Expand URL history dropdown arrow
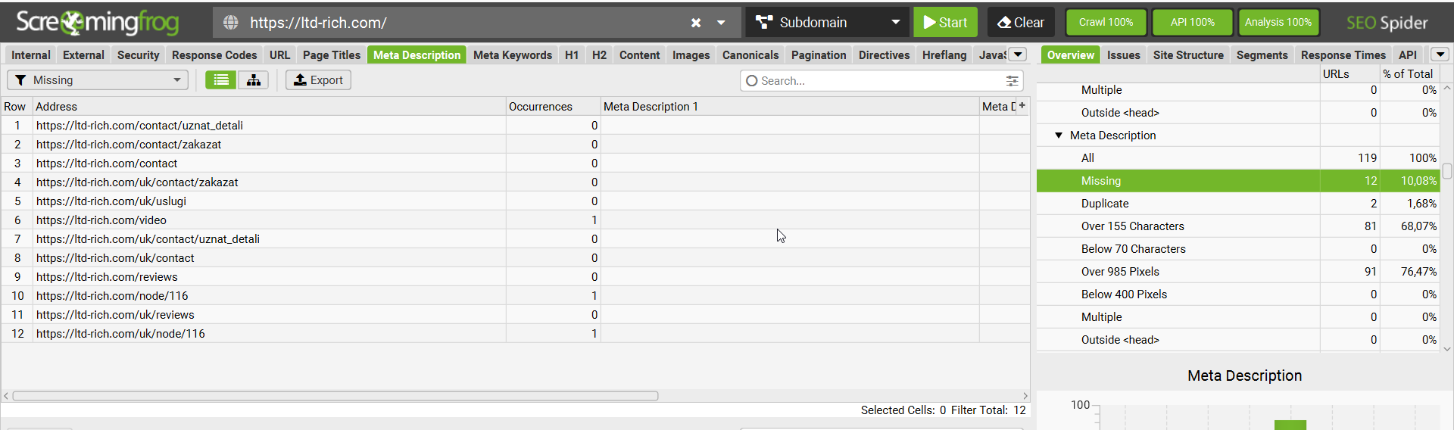The height and width of the screenshot is (430, 1454). [721, 23]
